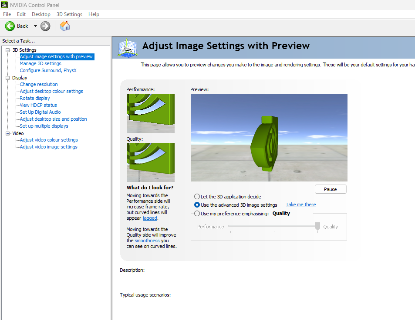Open Set Up Digital Audio task
Viewport: 415px width, 320px height.
coord(40,112)
